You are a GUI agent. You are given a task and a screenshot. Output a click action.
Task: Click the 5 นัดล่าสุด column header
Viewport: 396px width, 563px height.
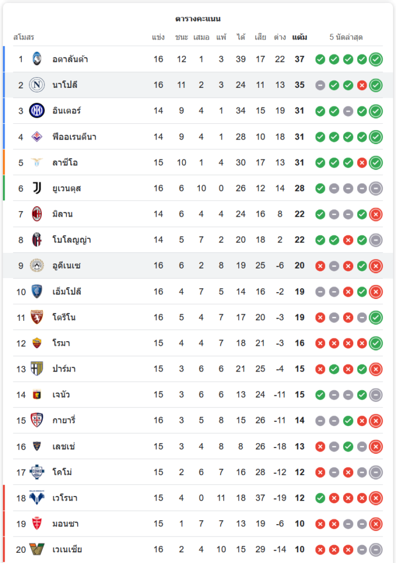(346, 37)
